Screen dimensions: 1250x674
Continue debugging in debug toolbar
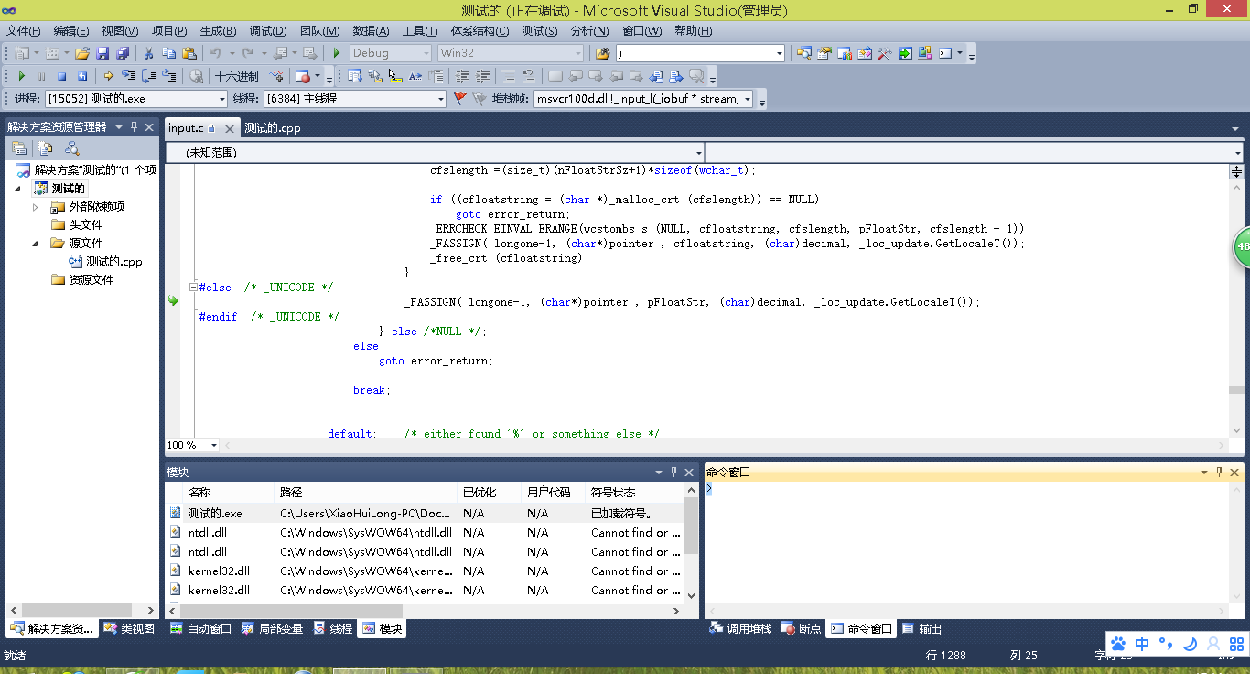(x=21, y=76)
